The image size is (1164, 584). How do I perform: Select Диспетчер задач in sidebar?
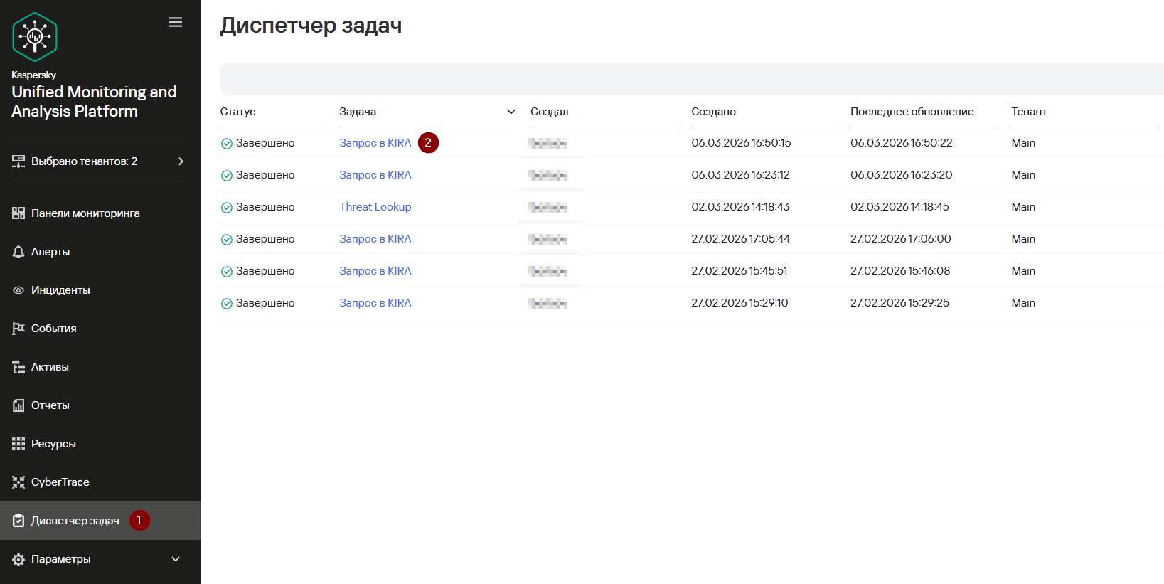coord(75,521)
